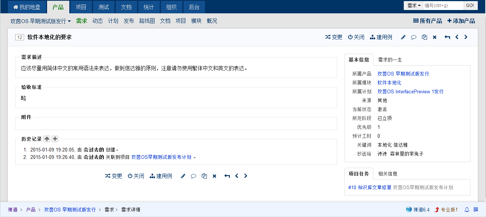Screen dimensions: 486x217
Task: Expand all history with plus icon
Action: pyautogui.click(x=55, y=139)
